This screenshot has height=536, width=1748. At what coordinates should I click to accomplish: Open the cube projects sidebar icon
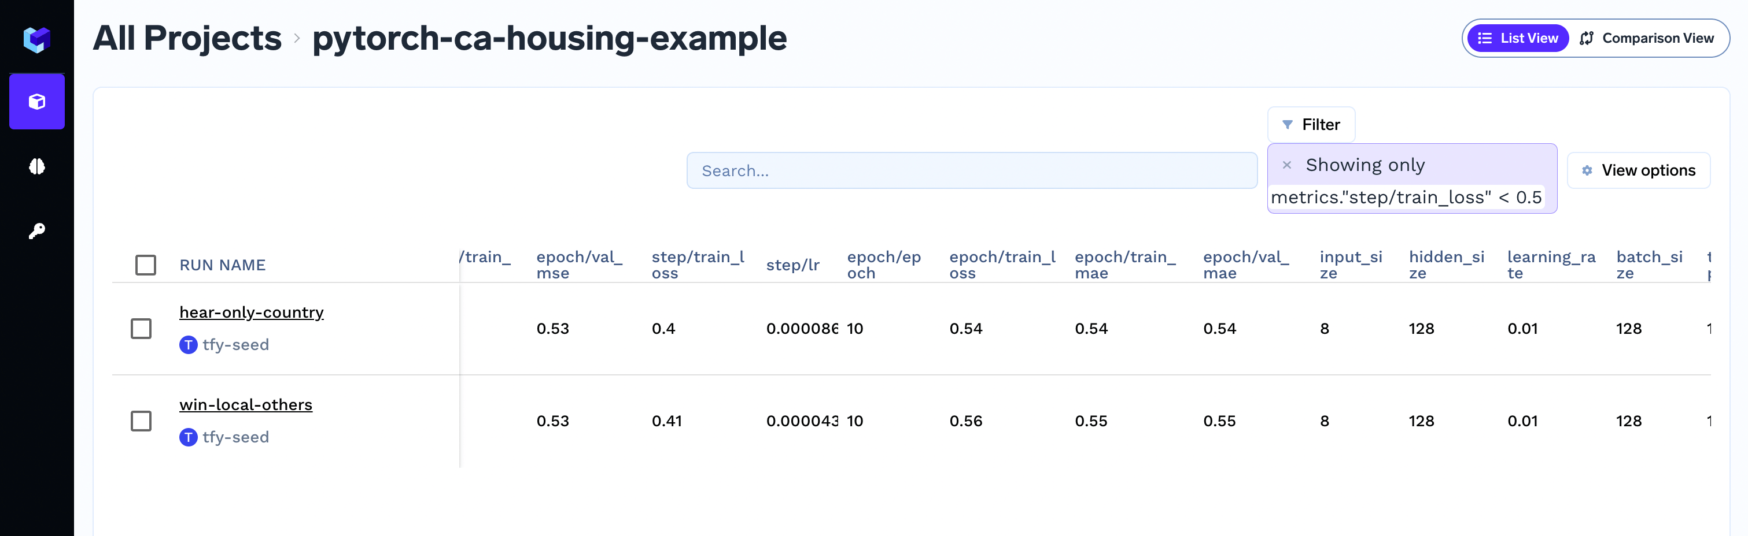(36, 102)
